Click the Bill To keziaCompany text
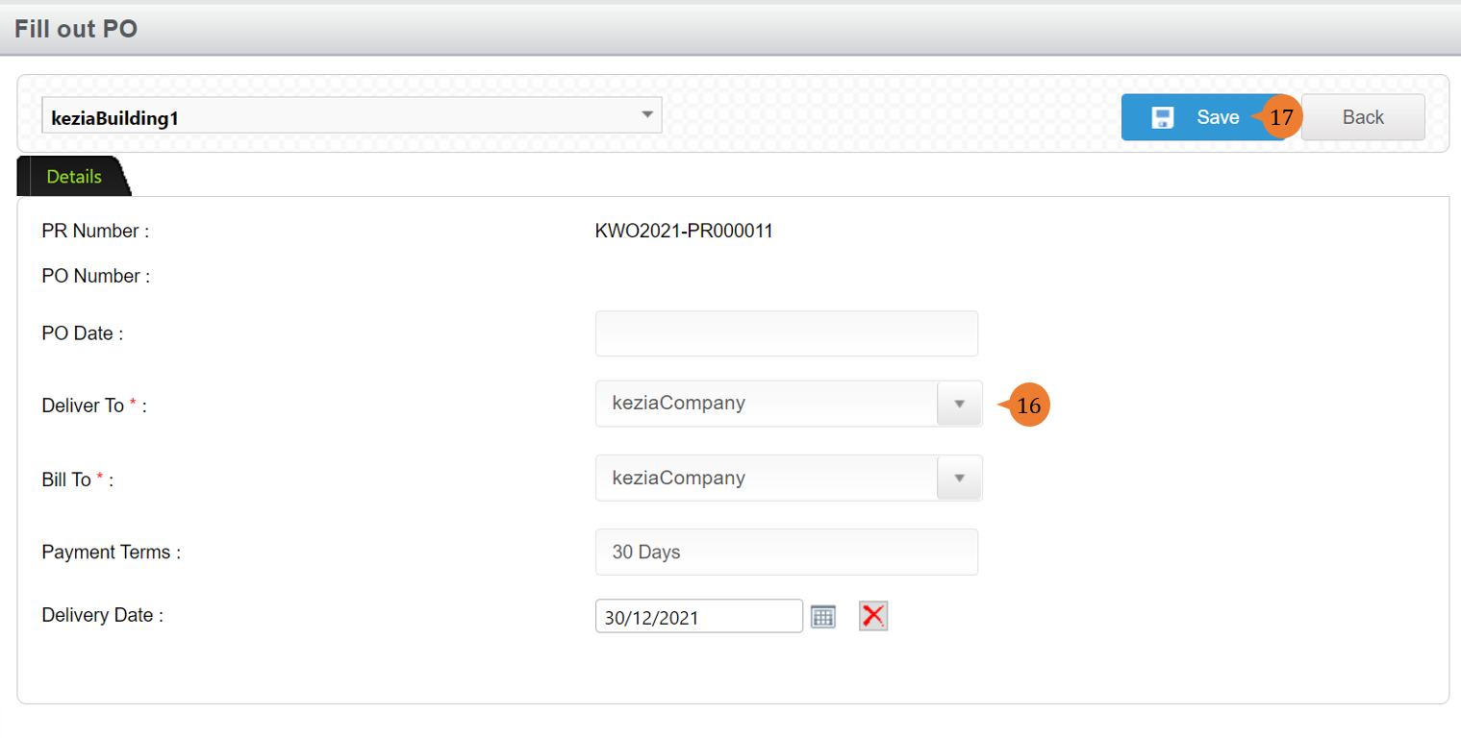This screenshot has height=738, width=1461. coord(679,478)
